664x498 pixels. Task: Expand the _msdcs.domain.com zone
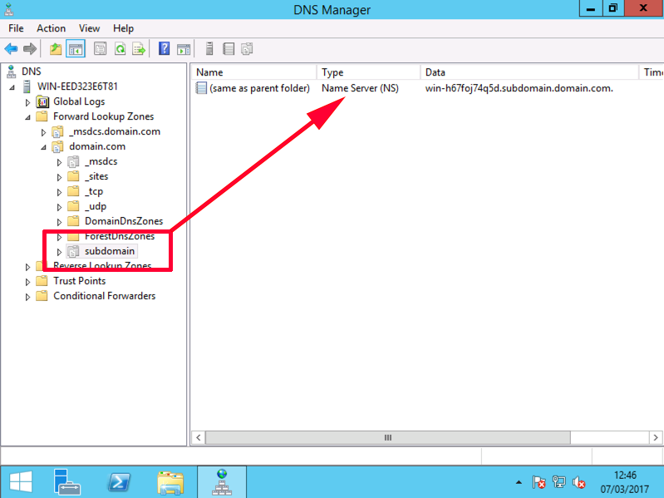click(x=43, y=132)
